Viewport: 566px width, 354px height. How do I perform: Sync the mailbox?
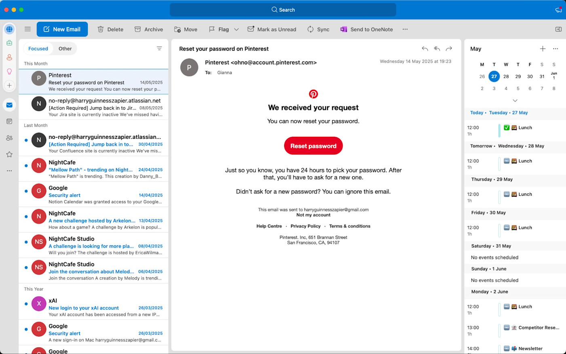click(x=318, y=29)
